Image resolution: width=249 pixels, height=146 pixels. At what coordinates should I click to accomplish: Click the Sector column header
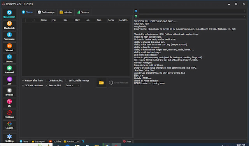(111, 20)
